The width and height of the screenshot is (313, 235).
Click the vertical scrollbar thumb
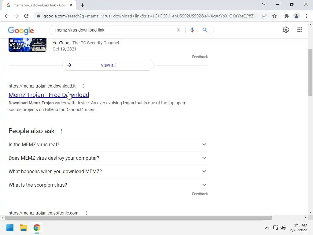click(x=311, y=72)
